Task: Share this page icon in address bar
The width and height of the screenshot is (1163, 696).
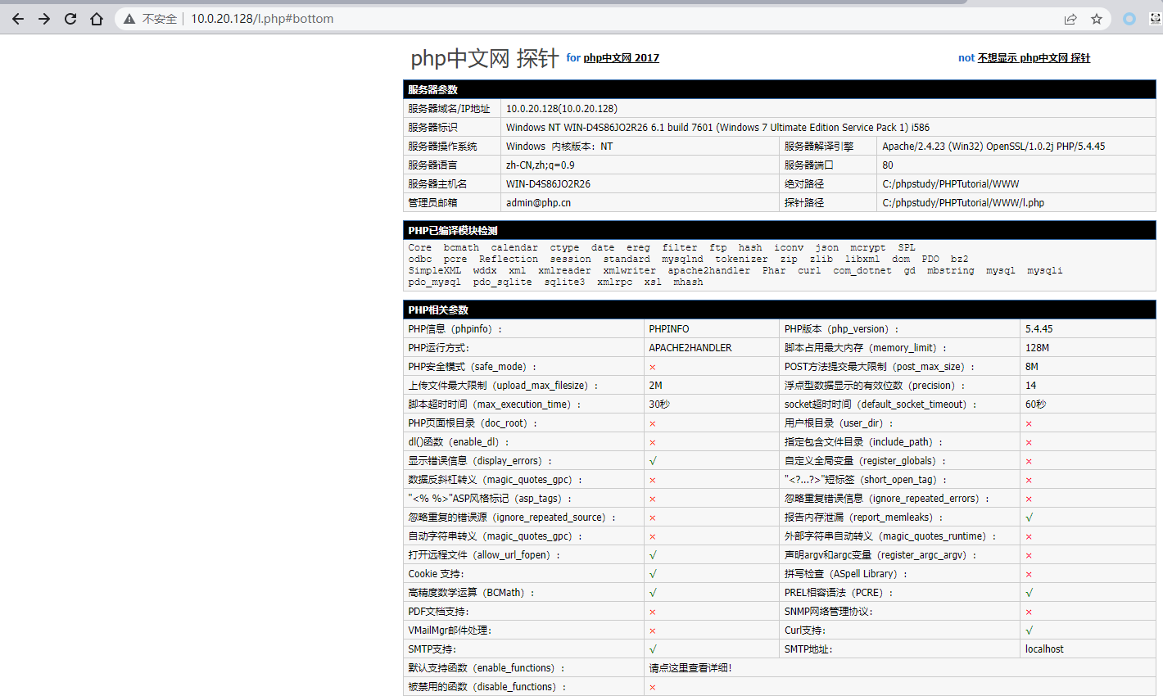Action: point(1070,19)
